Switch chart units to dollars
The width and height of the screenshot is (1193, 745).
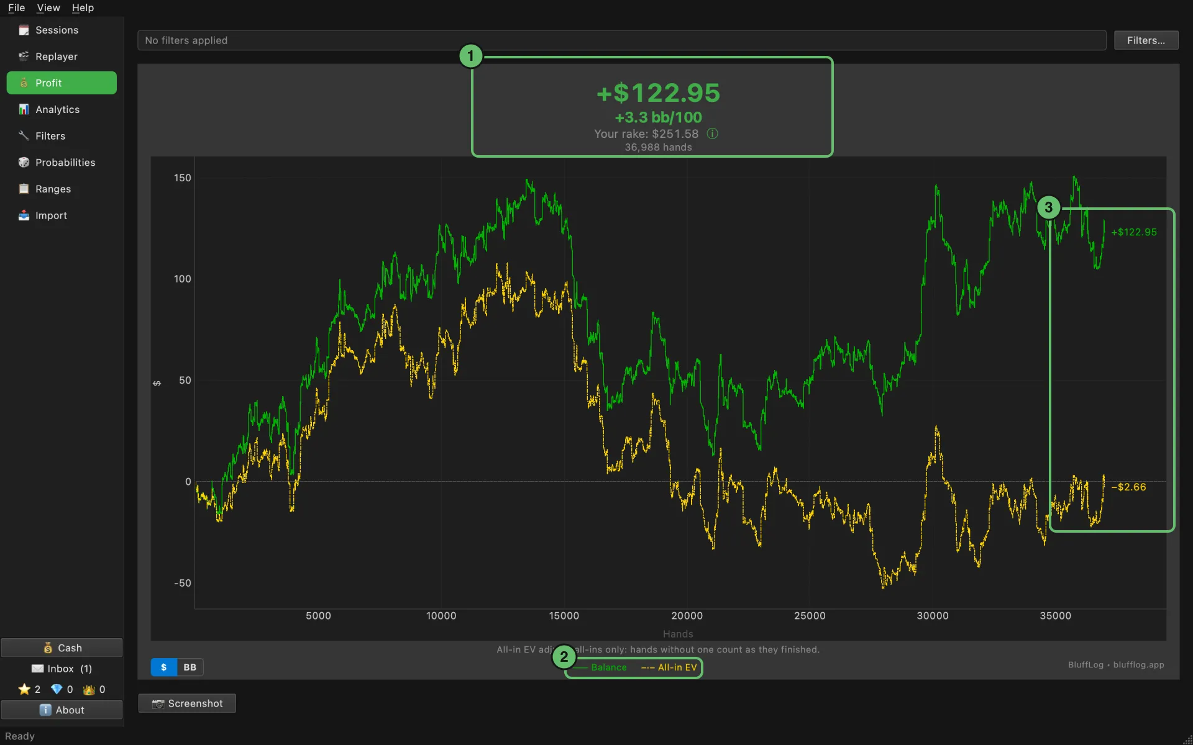(x=164, y=667)
